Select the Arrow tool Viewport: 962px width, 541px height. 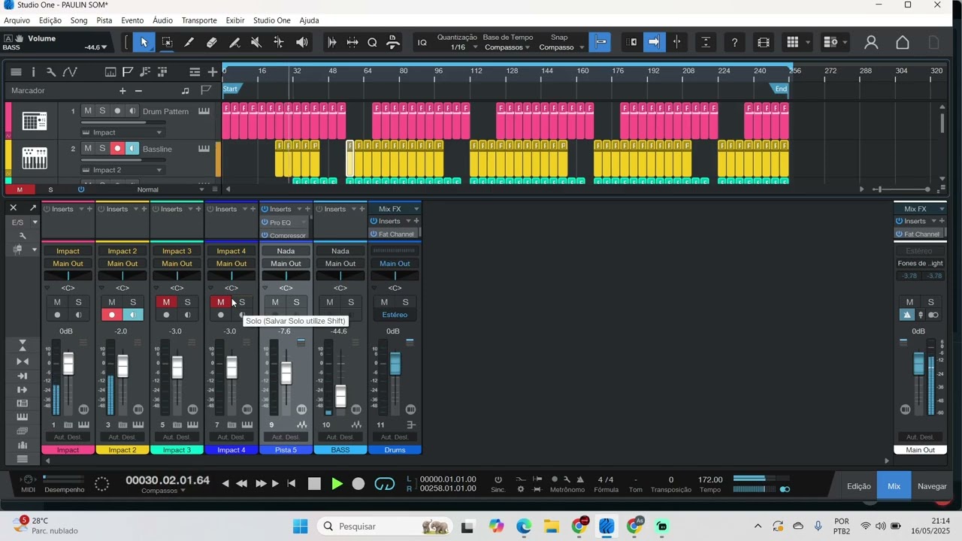click(x=144, y=43)
